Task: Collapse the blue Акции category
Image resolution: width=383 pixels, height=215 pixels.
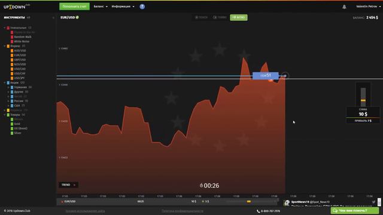Action: pyautogui.click(x=5, y=82)
